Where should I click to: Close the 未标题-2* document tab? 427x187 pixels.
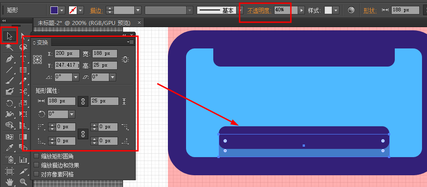click(x=139, y=23)
